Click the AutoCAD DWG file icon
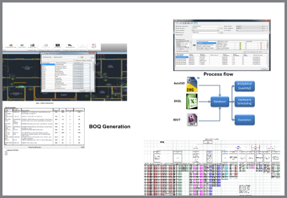Image resolution: width=287 pixels, height=198 pixels. (x=192, y=84)
